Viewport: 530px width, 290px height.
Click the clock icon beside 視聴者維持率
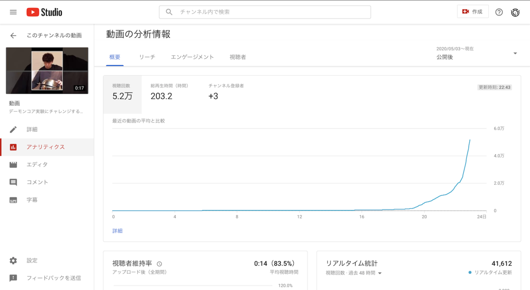(x=159, y=264)
